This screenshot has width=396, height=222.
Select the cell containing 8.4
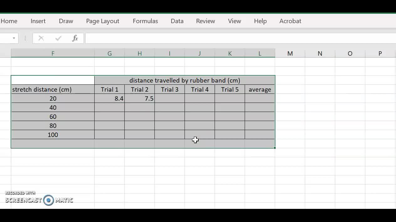[109, 98]
